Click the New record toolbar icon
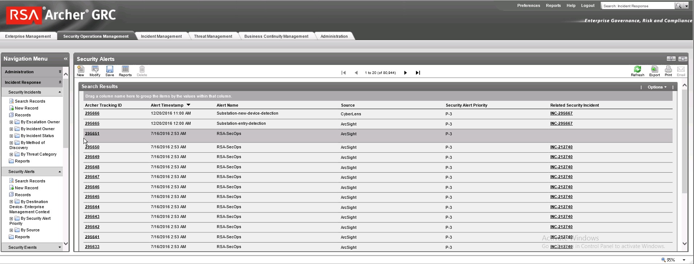 click(x=81, y=71)
